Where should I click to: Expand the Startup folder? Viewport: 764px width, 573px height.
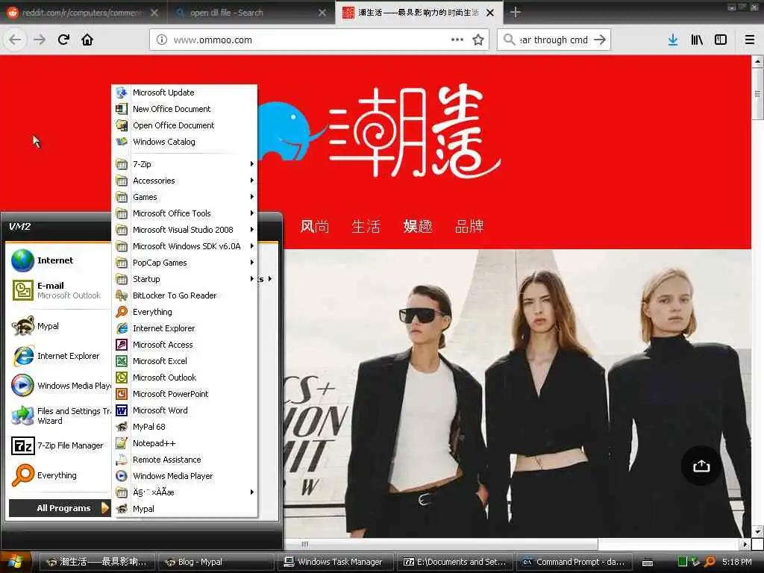(x=184, y=279)
